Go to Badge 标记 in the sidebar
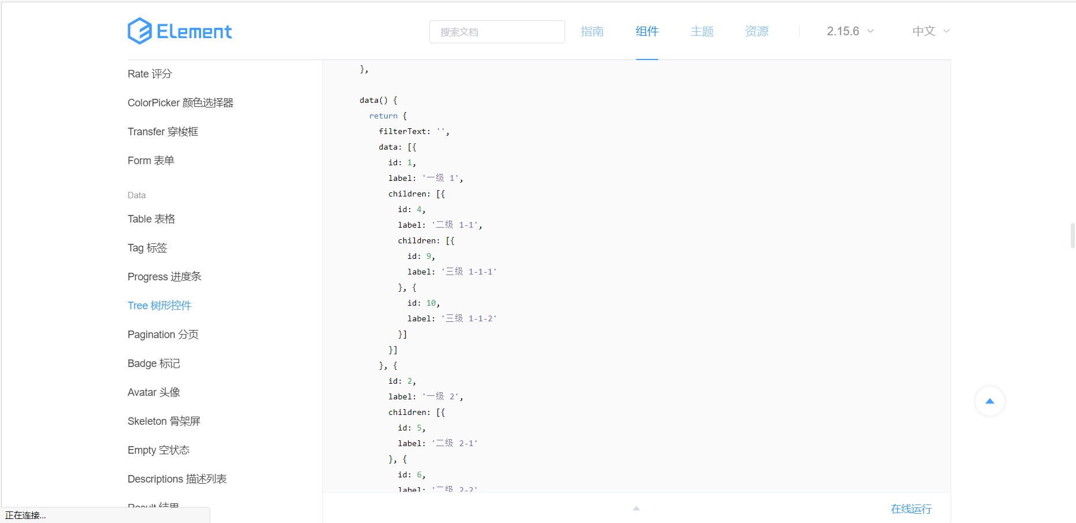The image size is (1076, 523). point(154,363)
